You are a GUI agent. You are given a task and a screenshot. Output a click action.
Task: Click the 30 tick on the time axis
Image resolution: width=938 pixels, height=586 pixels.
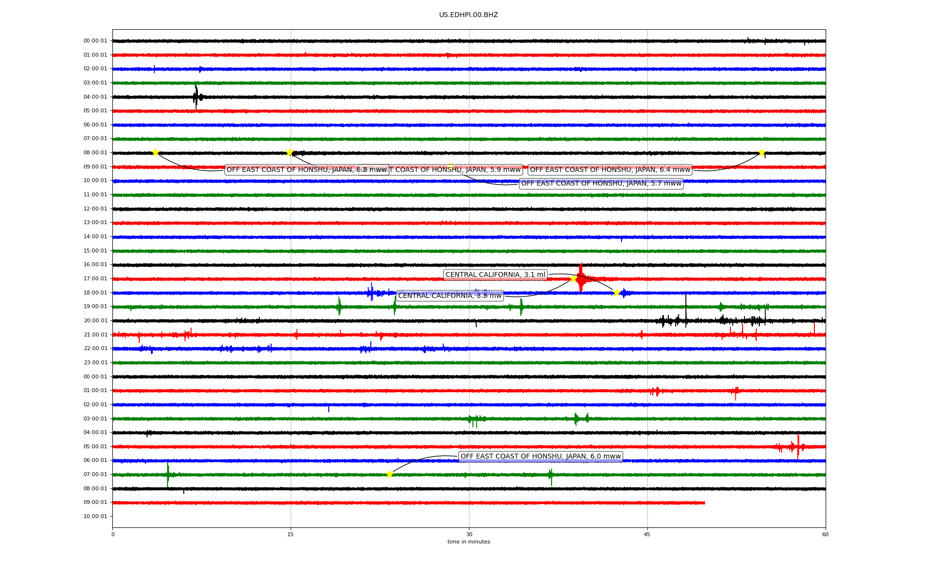469,534
